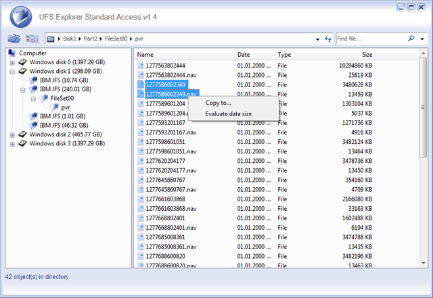Sort by the Type column header

(x=295, y=55)
